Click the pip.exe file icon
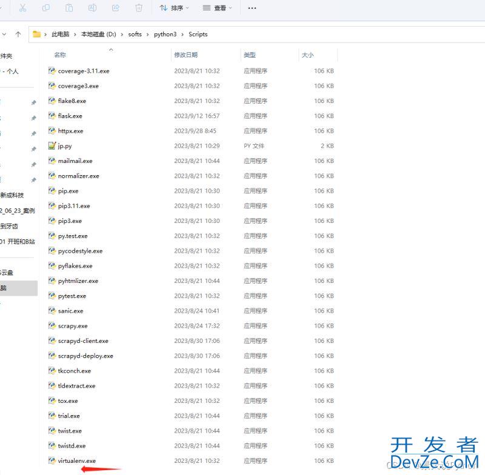Screen dimensions: 485x475 click(x=52, y=191)
